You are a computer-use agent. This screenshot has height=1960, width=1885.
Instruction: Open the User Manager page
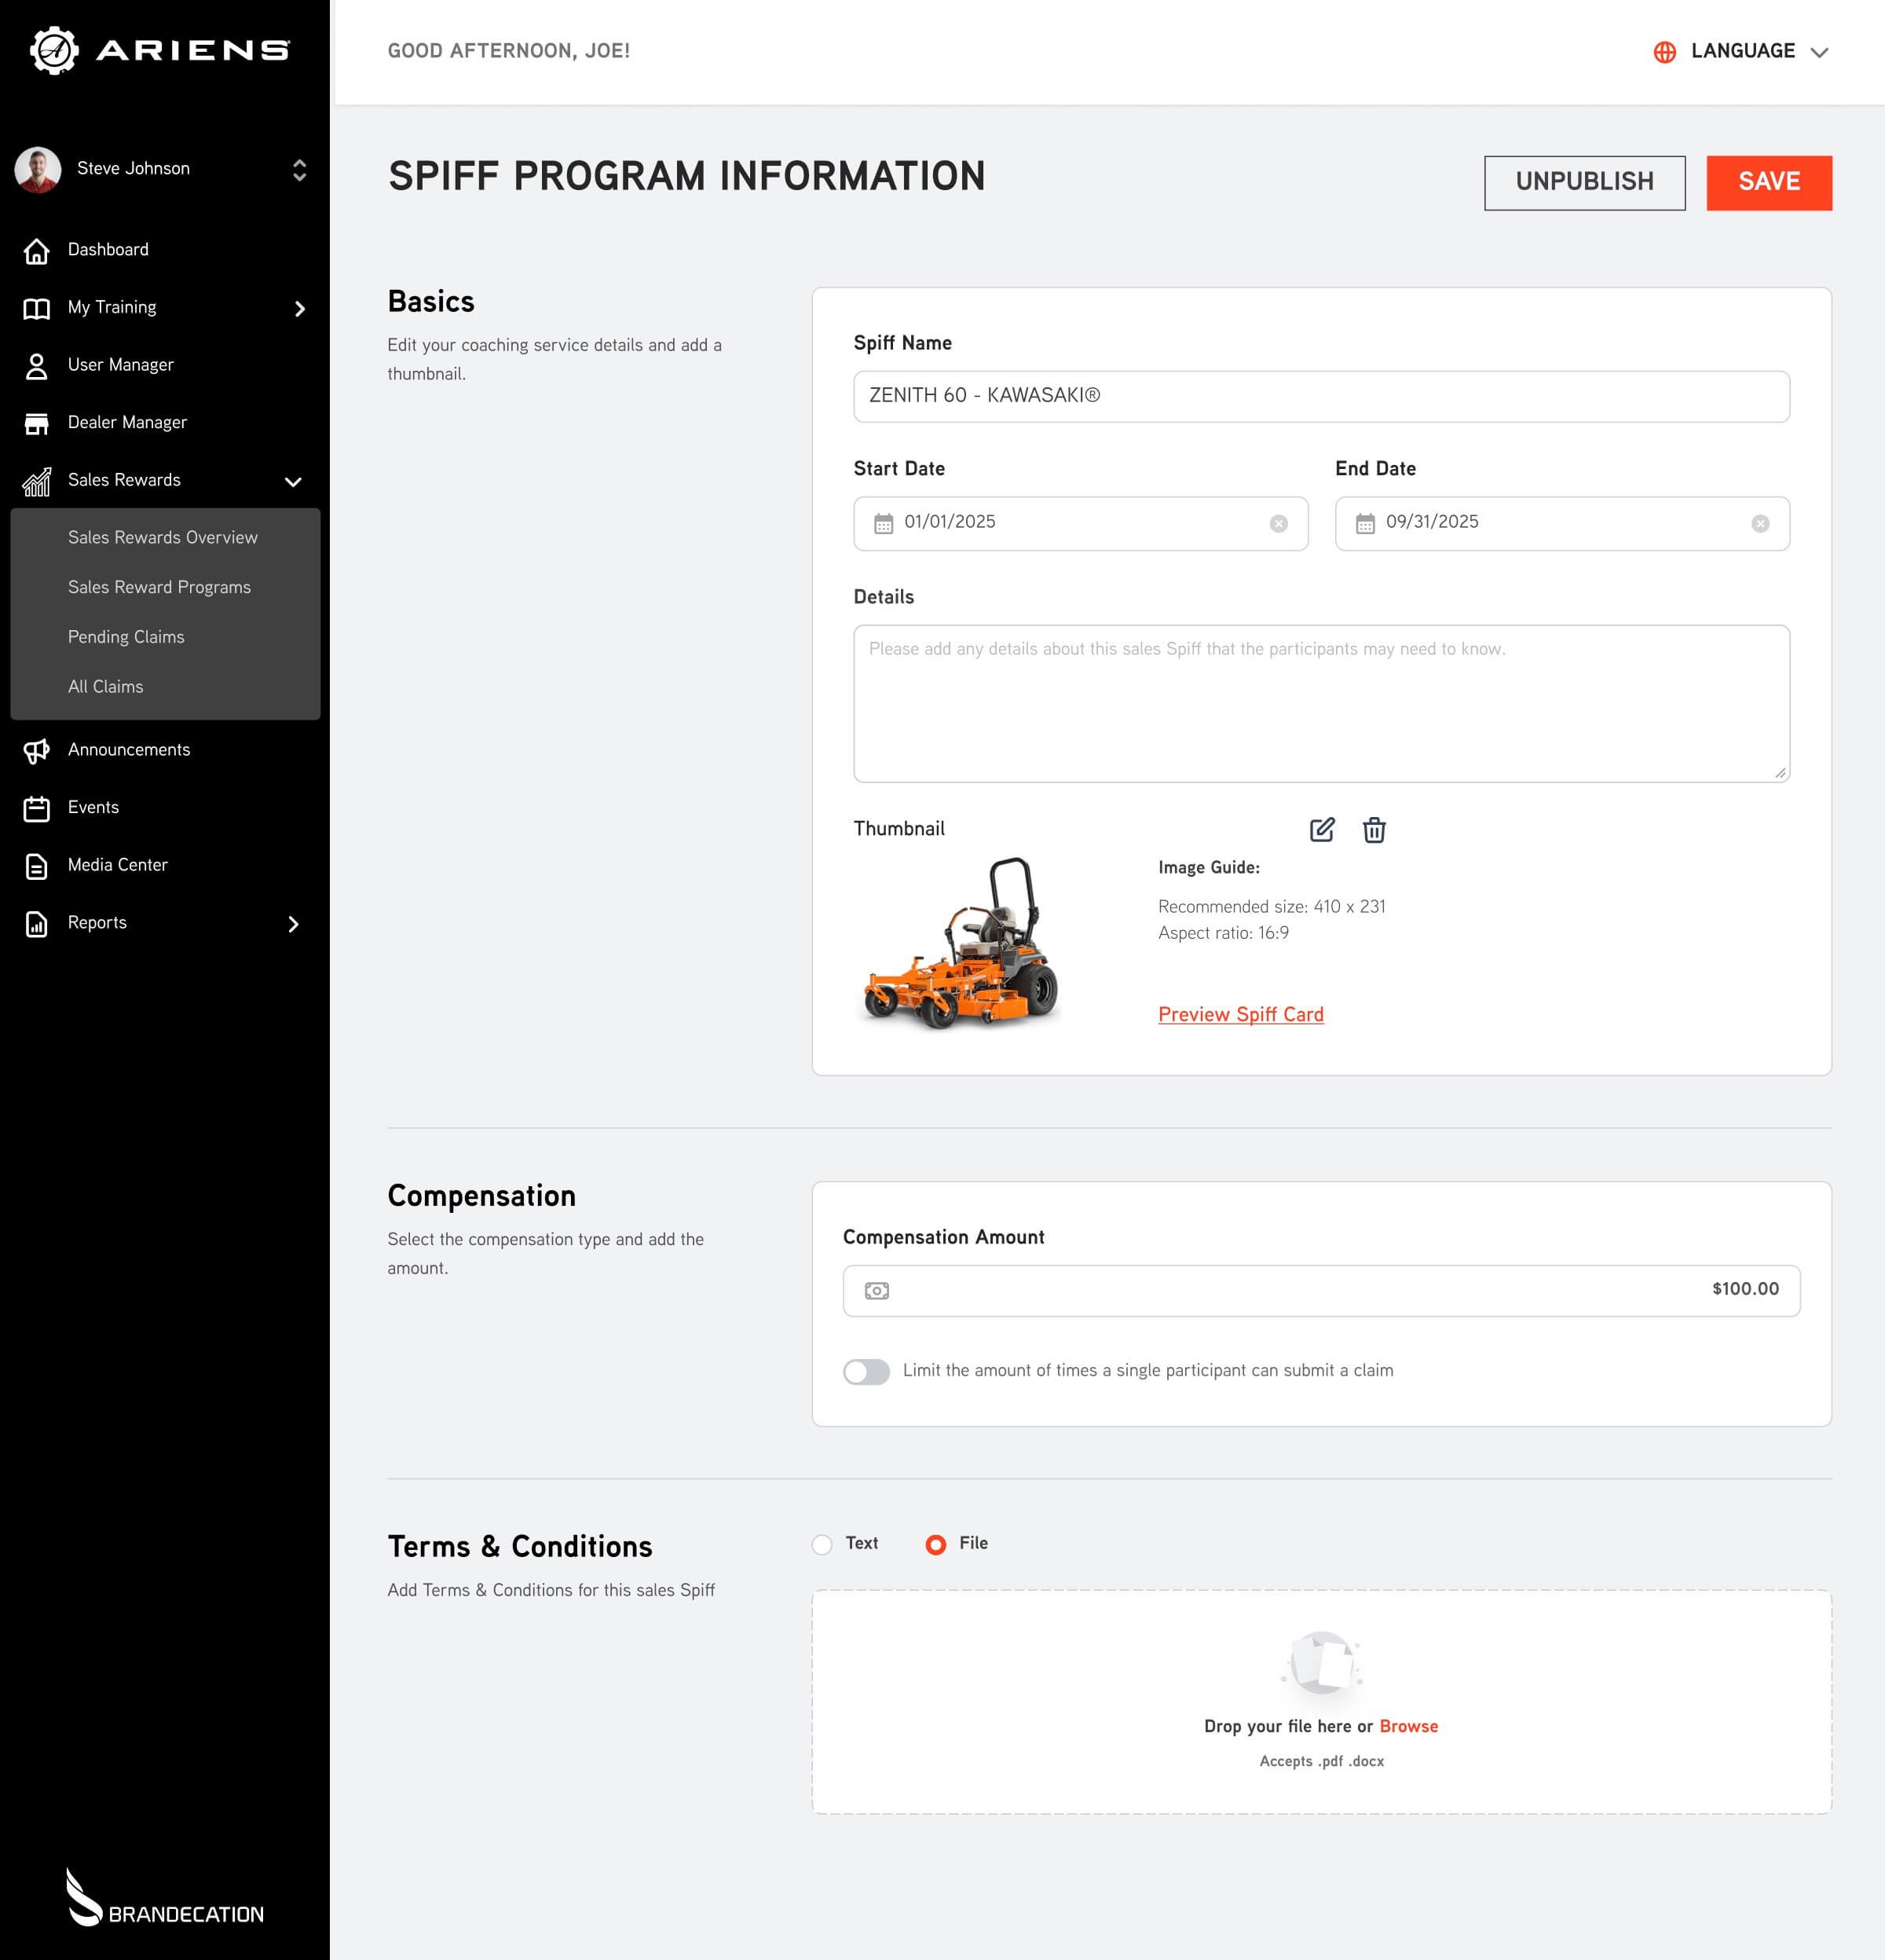click(x=121, y=365)
